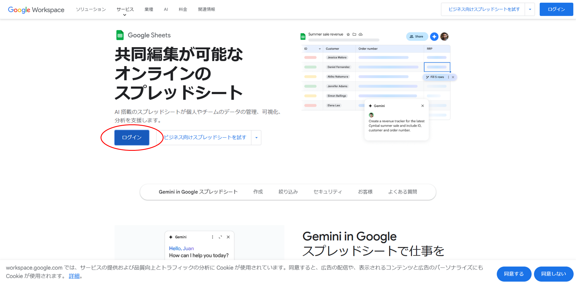Click the Elena Lee customer chip

point(334,106)
